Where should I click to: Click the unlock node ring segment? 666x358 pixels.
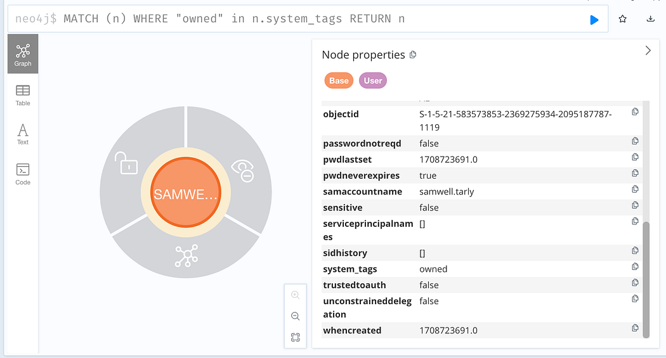(x=127, y=162)
